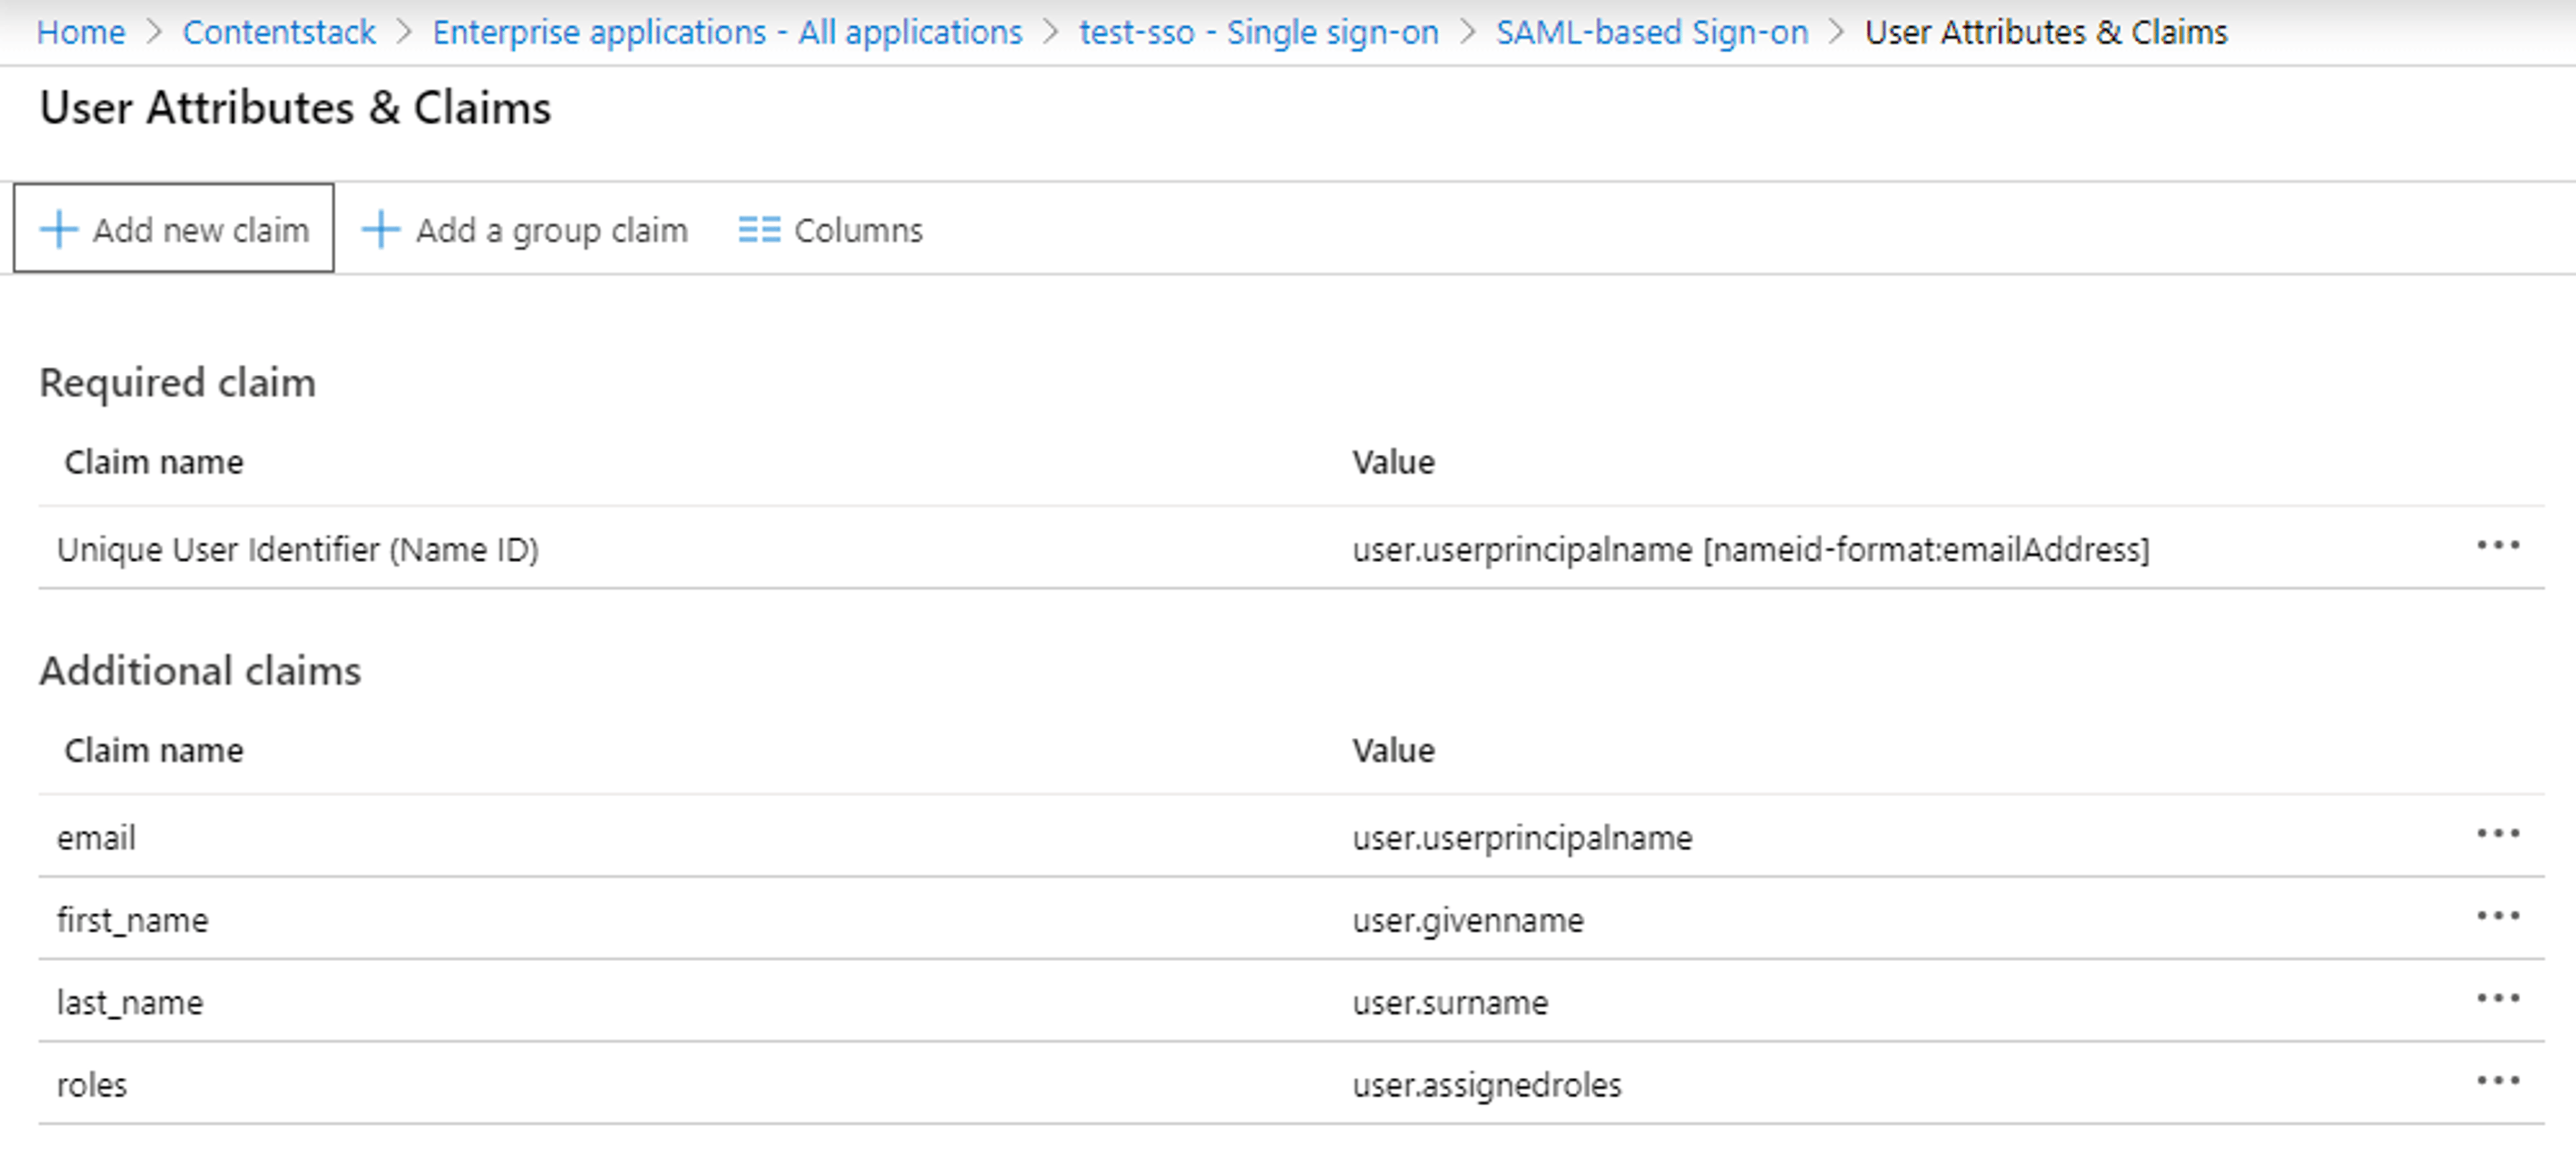Viewport: 2576px width, 1161px height.
Task: Click the user.givenname value
Action: (x=1468, y=920)
